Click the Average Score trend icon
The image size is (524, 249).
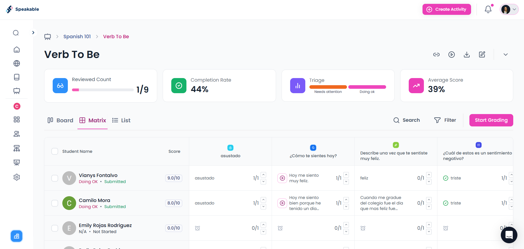coord(416,86)
